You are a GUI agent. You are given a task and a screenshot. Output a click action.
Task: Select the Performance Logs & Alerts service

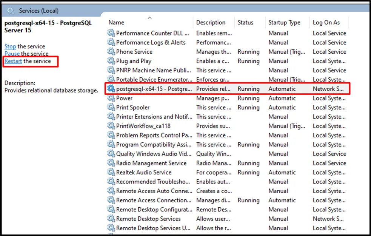click(x=151, y=43)
